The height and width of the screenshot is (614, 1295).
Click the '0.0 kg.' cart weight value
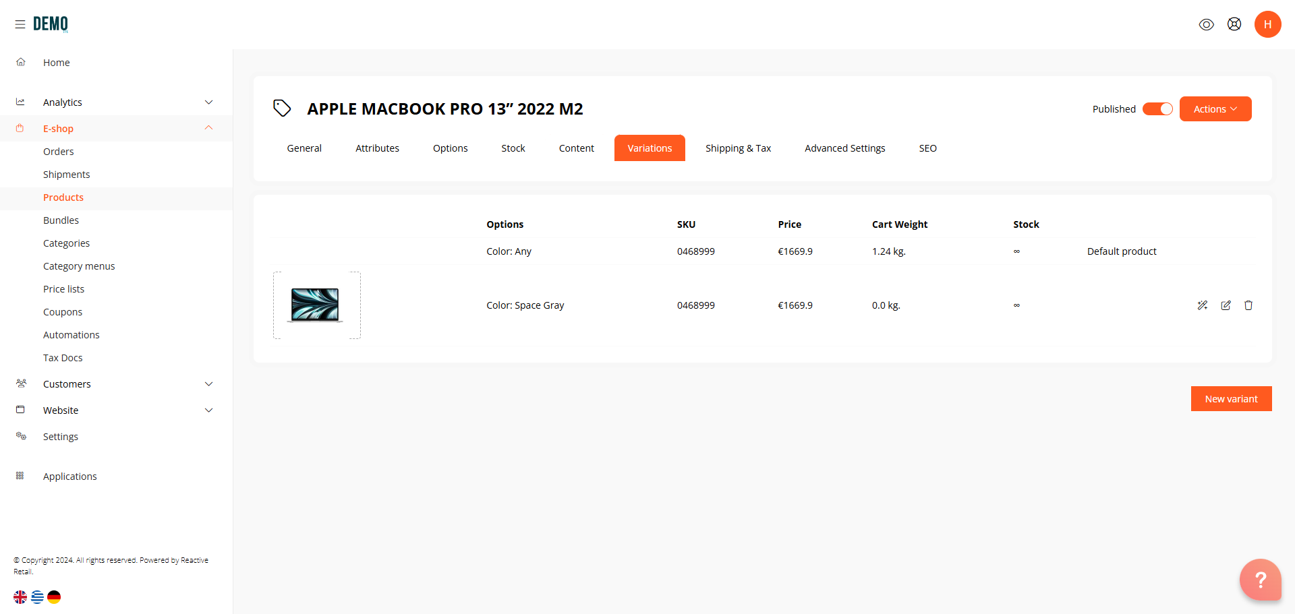point(886,305)
